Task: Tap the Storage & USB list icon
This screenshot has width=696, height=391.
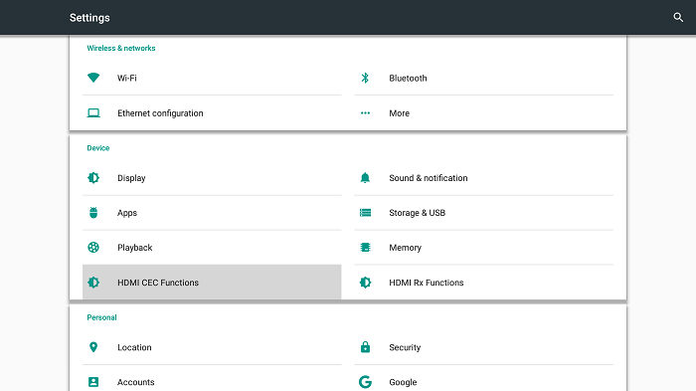Action: click(365, 213)
